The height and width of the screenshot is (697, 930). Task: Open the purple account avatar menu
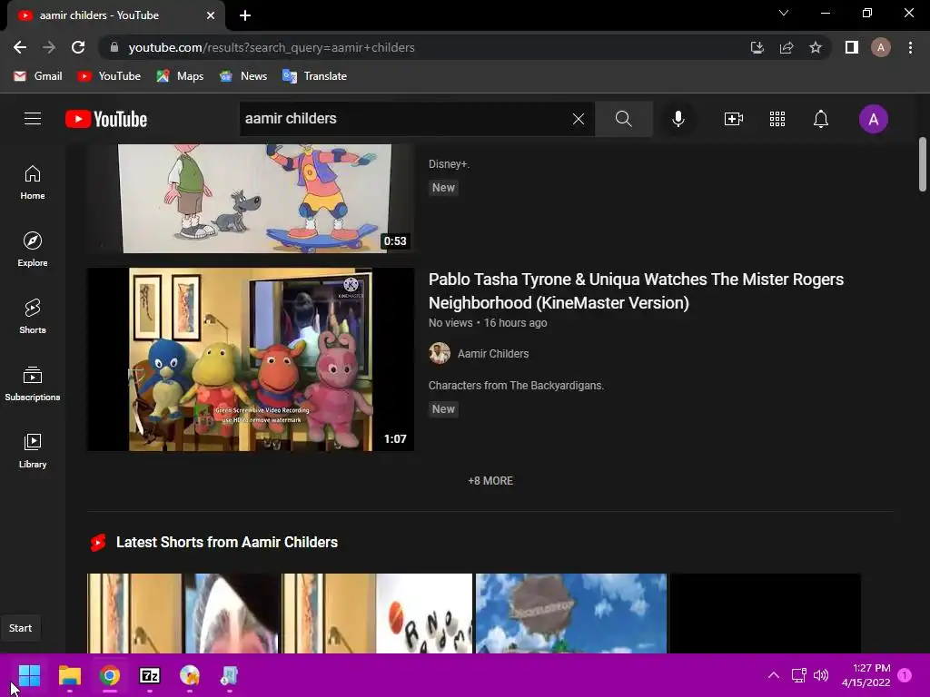coord(873,119)
